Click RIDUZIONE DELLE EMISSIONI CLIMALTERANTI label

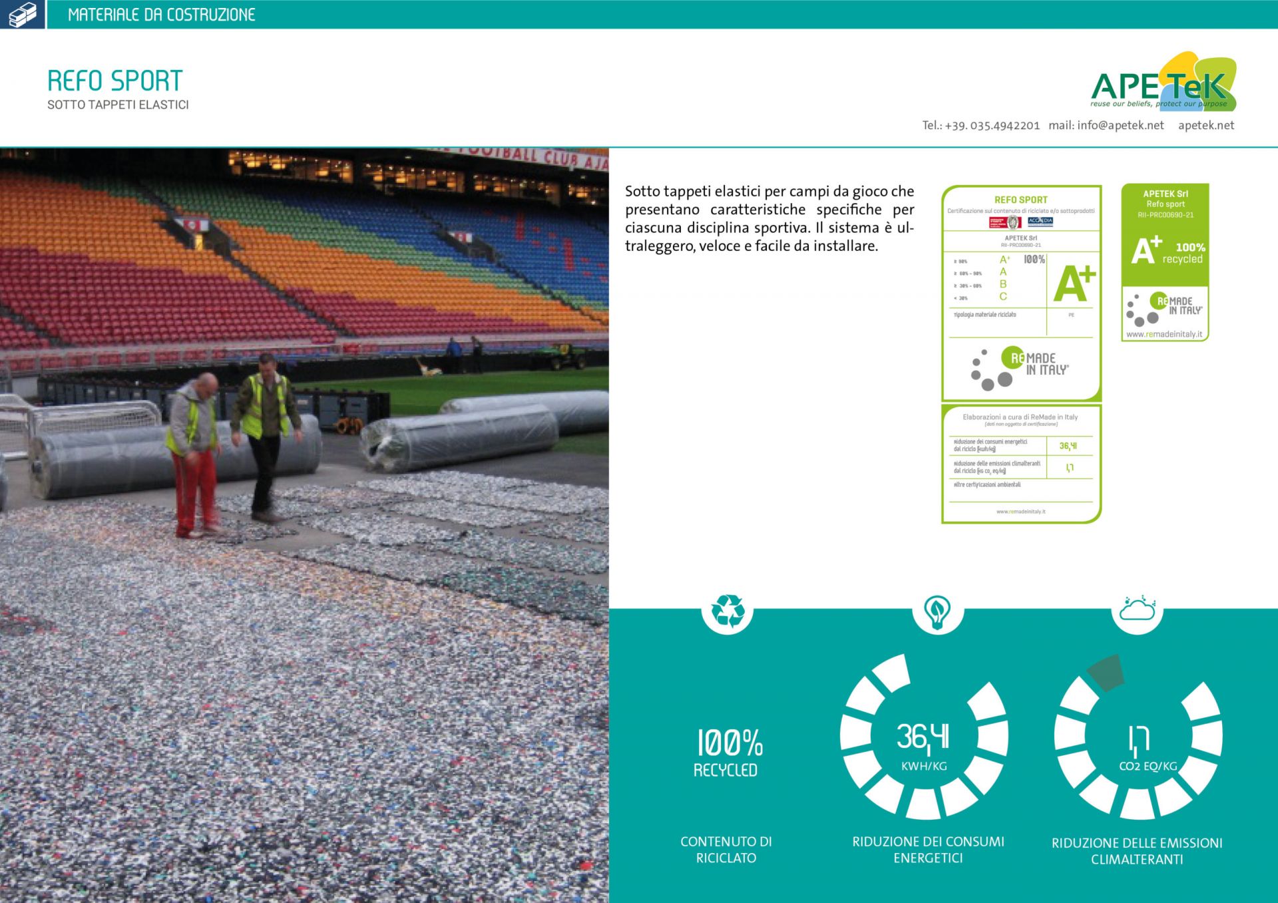(x=1137, y=851)
